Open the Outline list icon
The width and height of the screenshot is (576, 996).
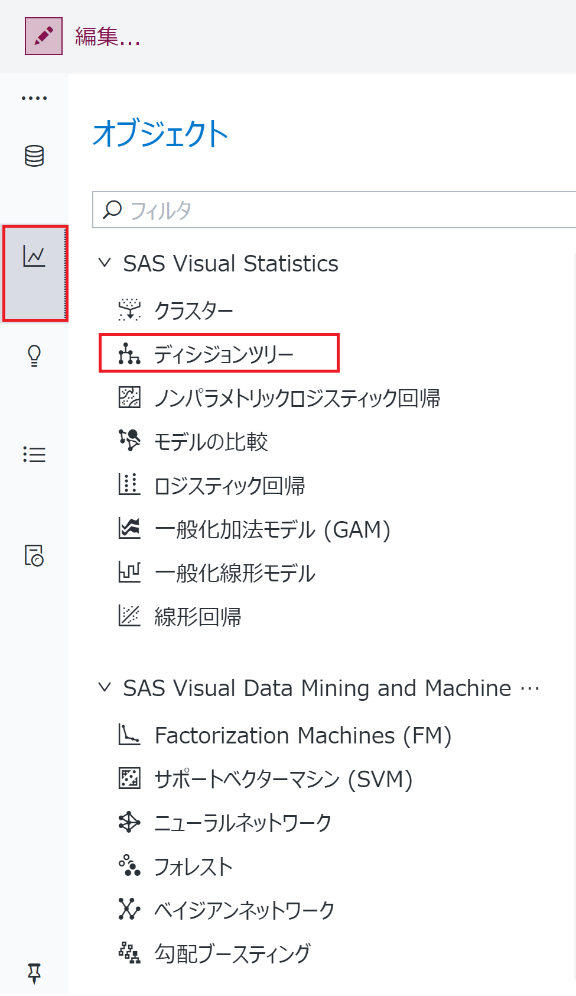pos(34,454)
